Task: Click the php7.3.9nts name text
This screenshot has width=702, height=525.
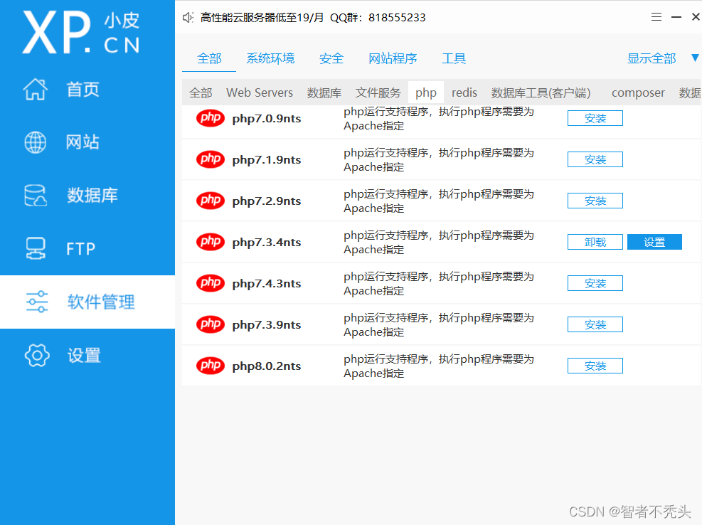Action: pos(267,325)
